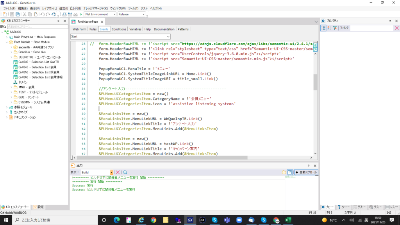This screenshot has height=225, width=400.
Task: Switch to the Rules tab
Action: (93, 29)
